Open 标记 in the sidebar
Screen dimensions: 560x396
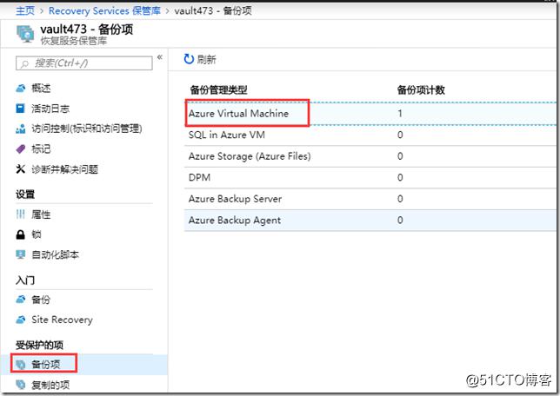[x=41, y=148]
